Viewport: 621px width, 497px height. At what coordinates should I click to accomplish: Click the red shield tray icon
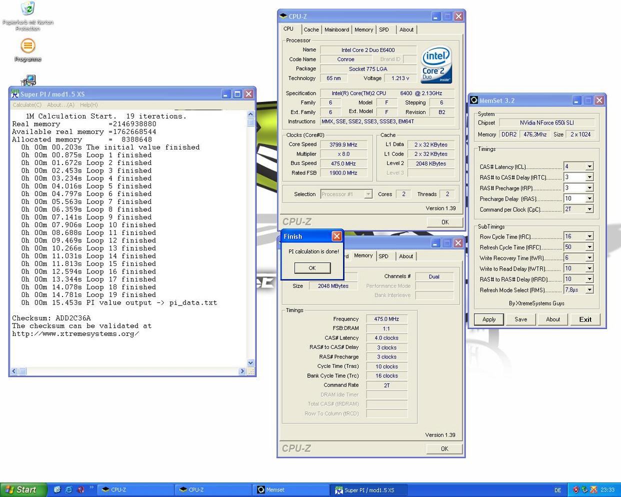tap(576, 490)
